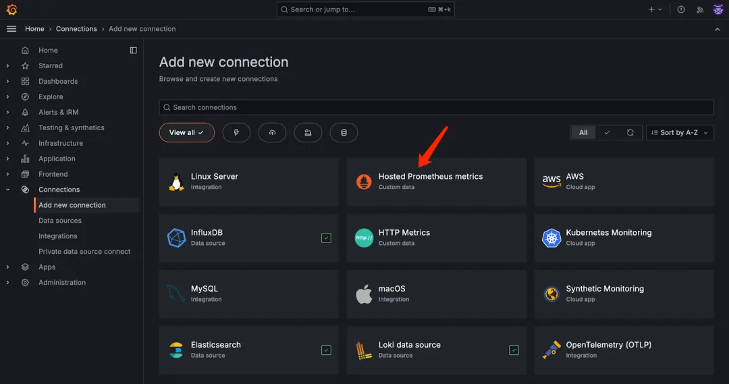Click the Starred star icon

25,65
